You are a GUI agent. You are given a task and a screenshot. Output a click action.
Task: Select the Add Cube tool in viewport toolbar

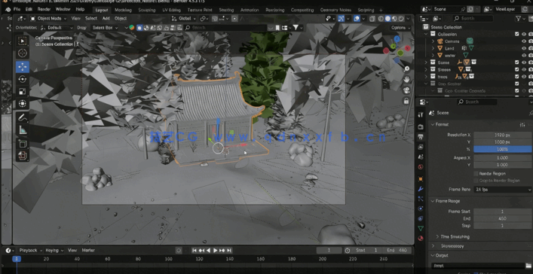[x=23, y=144]
